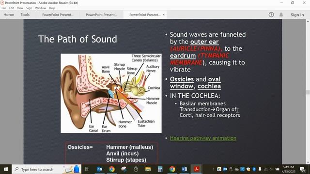The image size is (310, 174).
Task: Click the Adobe Acrobat taskbar icon
Action: click(196, 169)
